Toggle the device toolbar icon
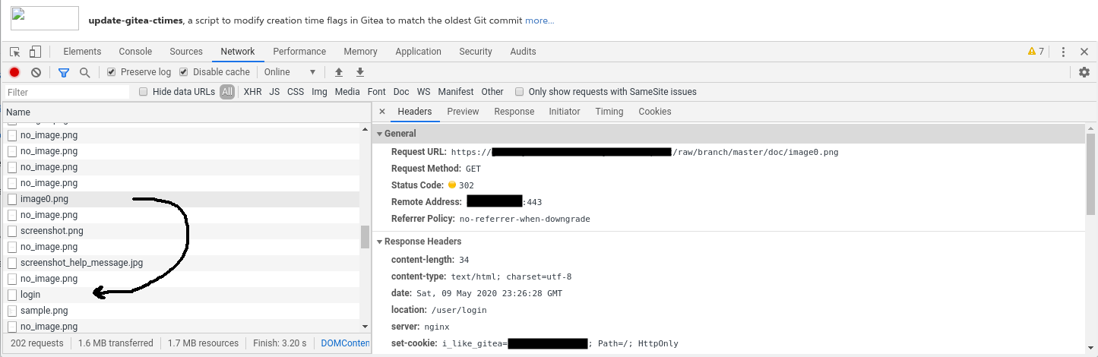This screenshot has width=1098, height=357. (35, 52)
